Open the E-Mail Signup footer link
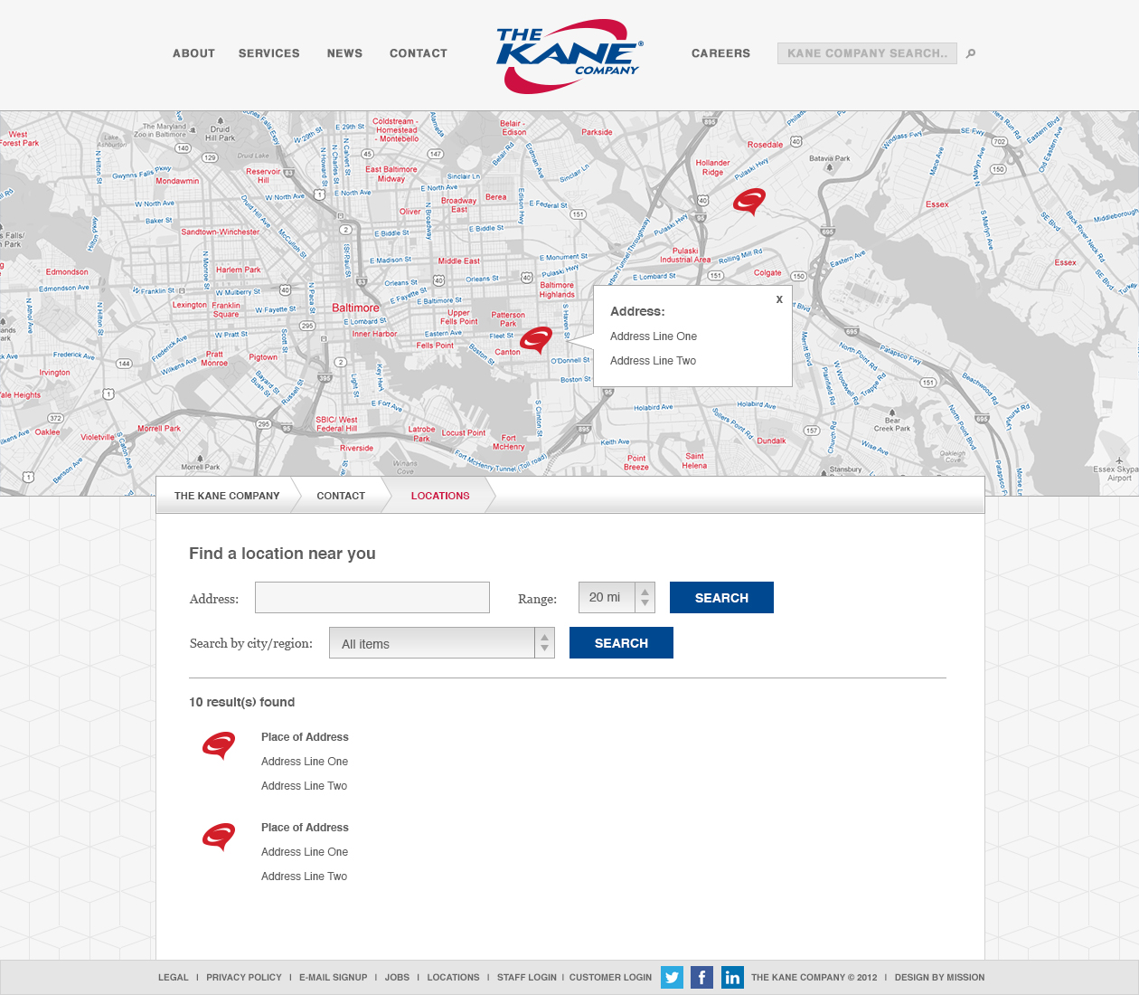Image resolution: width=1139 pixels, height=995 pixels. 334,978
